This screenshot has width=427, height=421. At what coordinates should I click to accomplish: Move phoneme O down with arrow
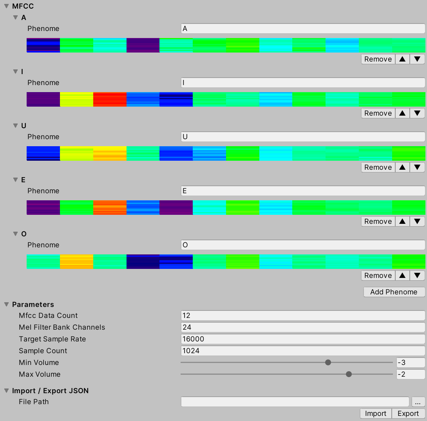pyautogui.click(x=417, y=276)
